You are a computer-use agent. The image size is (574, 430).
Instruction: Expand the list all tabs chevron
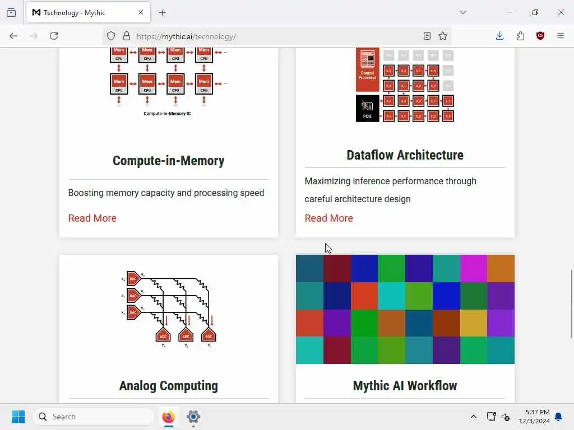click(463, 12)
